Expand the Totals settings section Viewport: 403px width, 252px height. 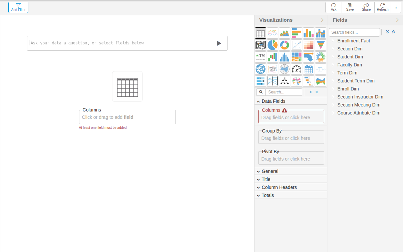click(x=291, y=195)
